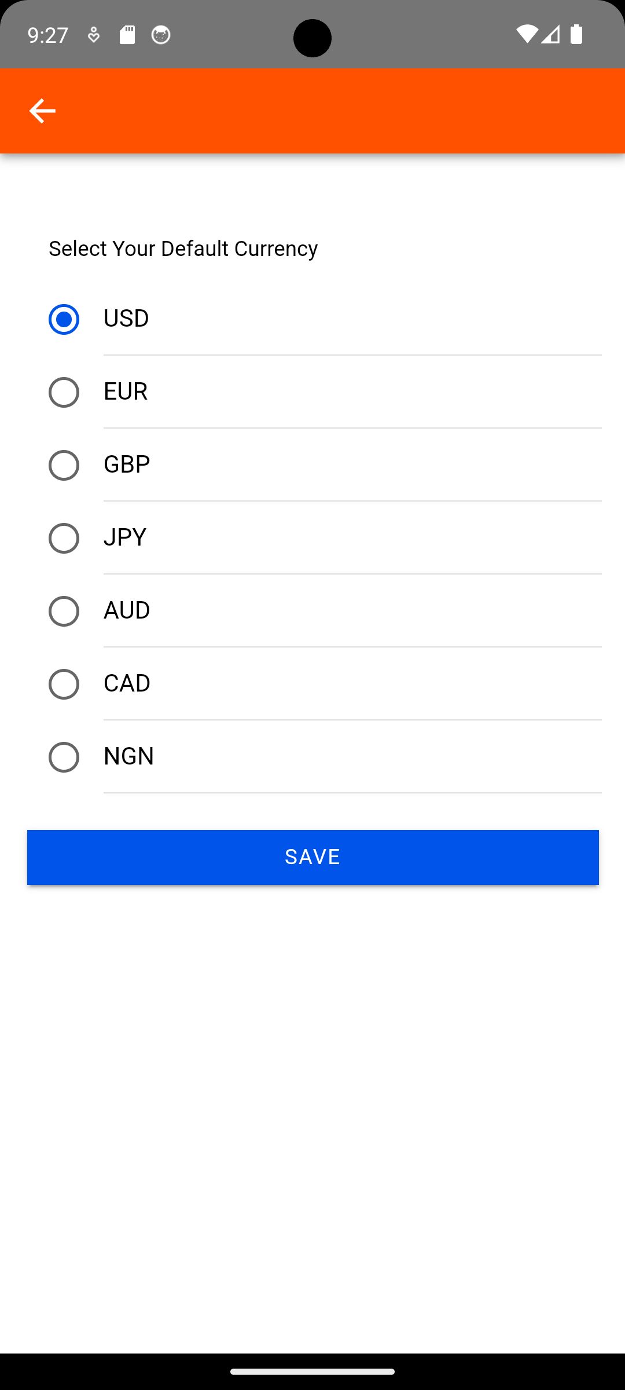Tap the clock showing 9:27
The width and height of the screenshot is (625, 1390).
pos(48,35)
